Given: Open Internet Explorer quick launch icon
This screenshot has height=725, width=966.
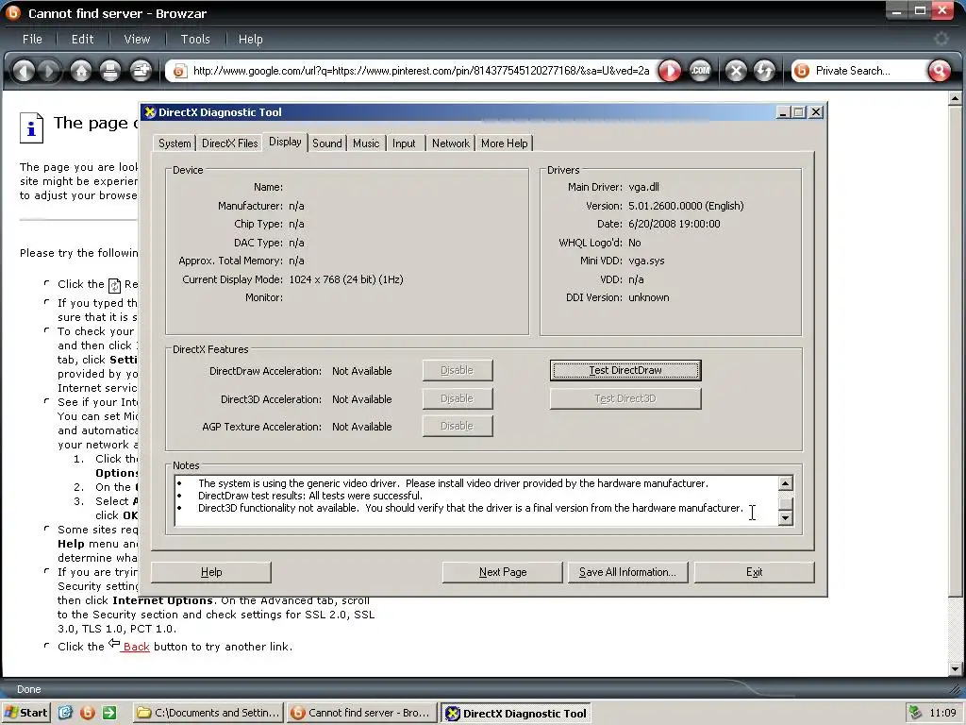Looking at the screenshot, I should (66, 713).
